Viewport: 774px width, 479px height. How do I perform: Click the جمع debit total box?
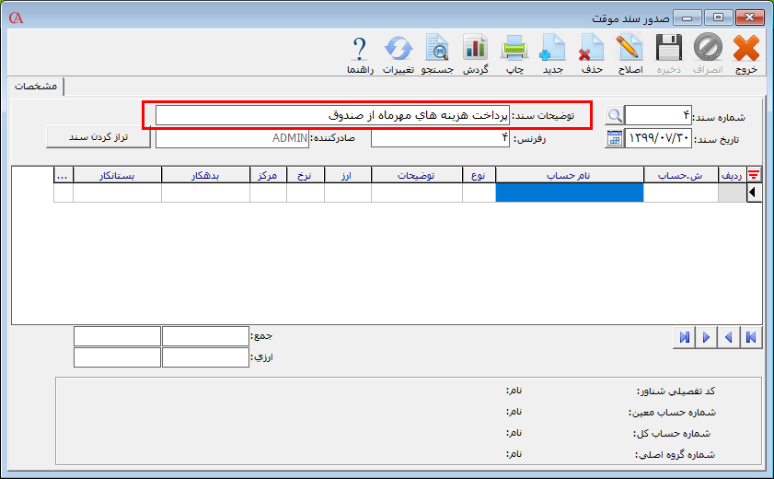pos(205,336)
